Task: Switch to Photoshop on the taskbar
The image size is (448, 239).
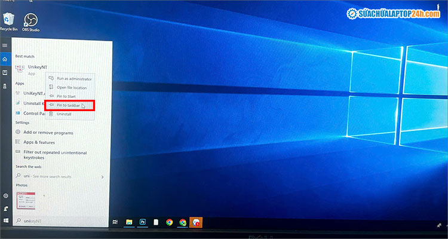Action: [142, 222]
